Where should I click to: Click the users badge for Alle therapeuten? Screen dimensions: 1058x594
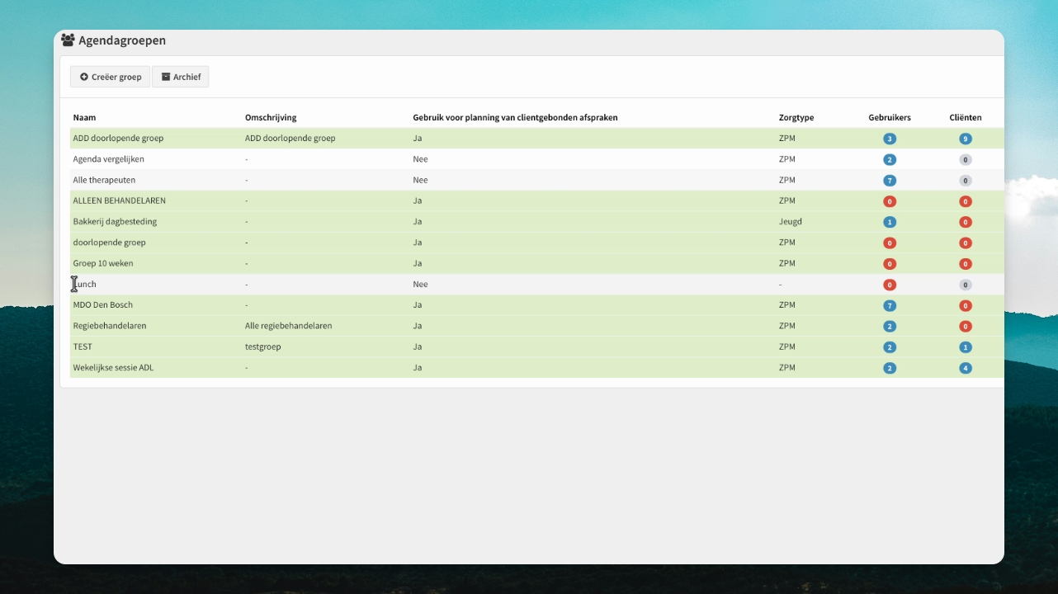890,181
